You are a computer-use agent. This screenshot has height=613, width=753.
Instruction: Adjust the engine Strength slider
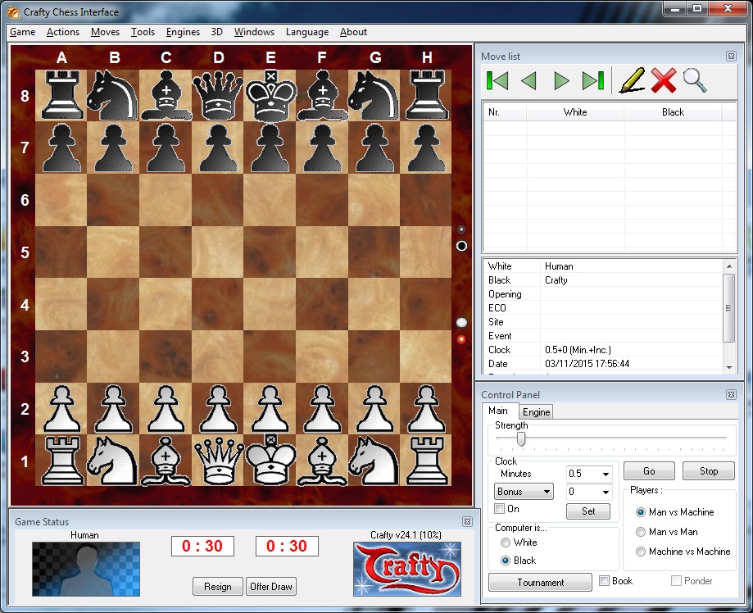(522, 439)
